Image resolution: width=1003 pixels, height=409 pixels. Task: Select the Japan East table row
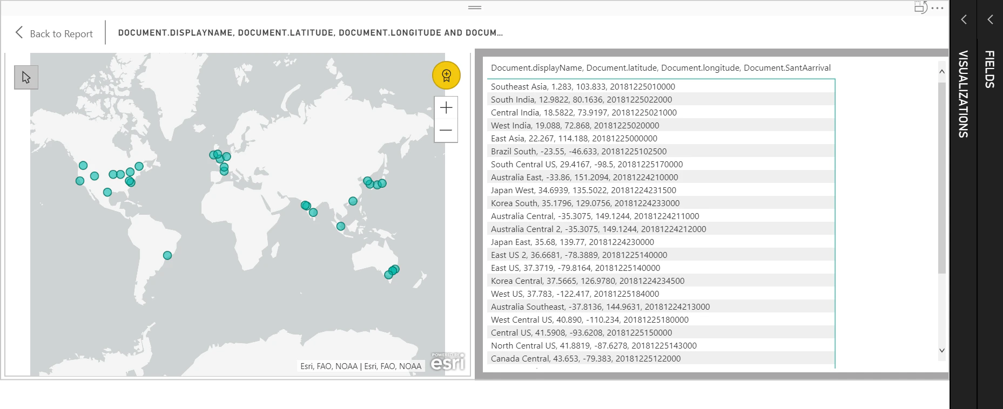coord(661,242)
